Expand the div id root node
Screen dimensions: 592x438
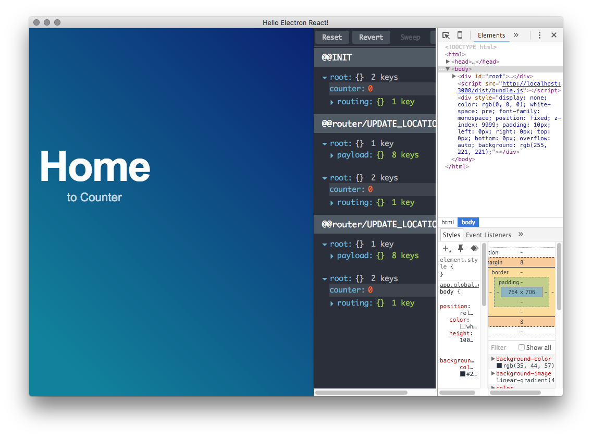pyautogui.click(x=454, y=76)
